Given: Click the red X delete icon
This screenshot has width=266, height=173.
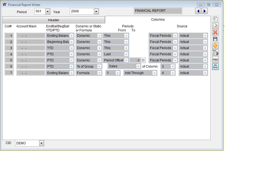Looking at the screenshot, I should (x=215, y=32).
